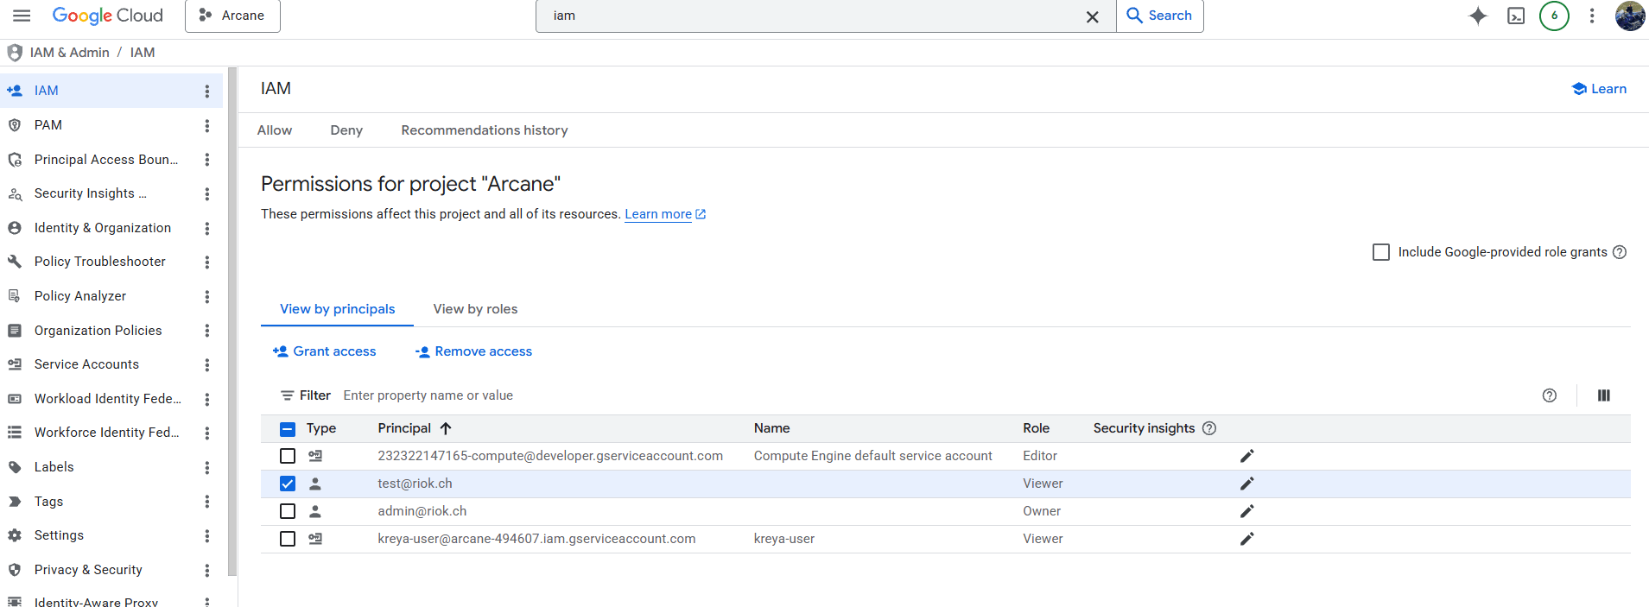
Task: Open the main navigation hamburger menu
Action: [x=22, y=16]
